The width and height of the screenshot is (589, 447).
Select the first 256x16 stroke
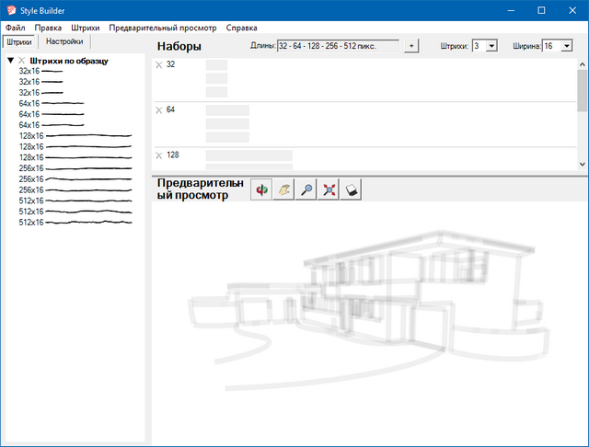75,168
